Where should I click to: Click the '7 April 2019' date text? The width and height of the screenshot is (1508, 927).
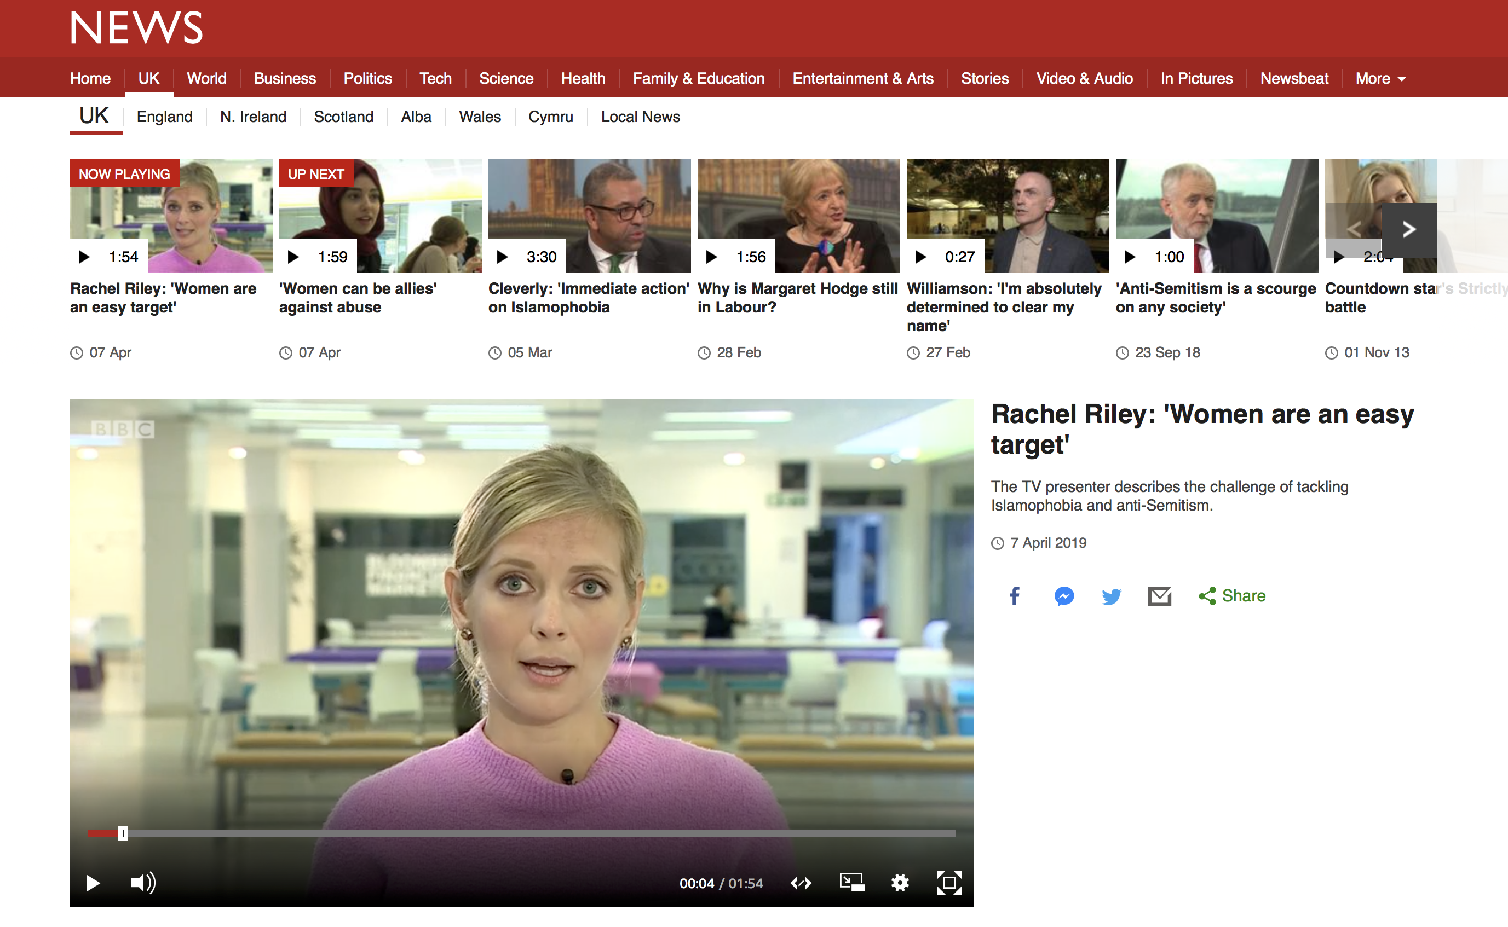tap(1049, 543)
